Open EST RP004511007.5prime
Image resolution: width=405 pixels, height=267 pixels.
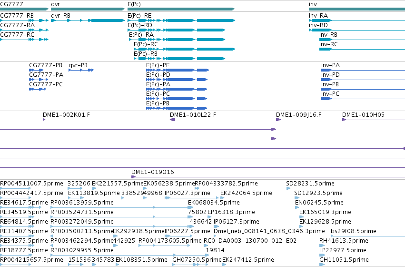[x=31, y=184]
